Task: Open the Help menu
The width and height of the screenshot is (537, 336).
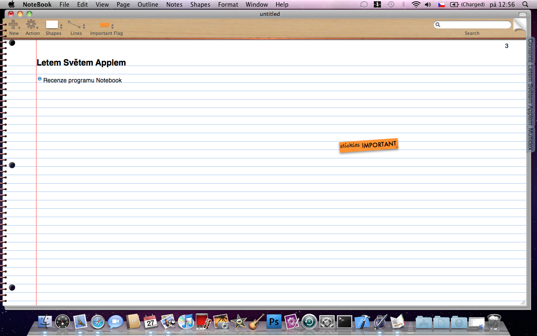Action: coord(282,5)
